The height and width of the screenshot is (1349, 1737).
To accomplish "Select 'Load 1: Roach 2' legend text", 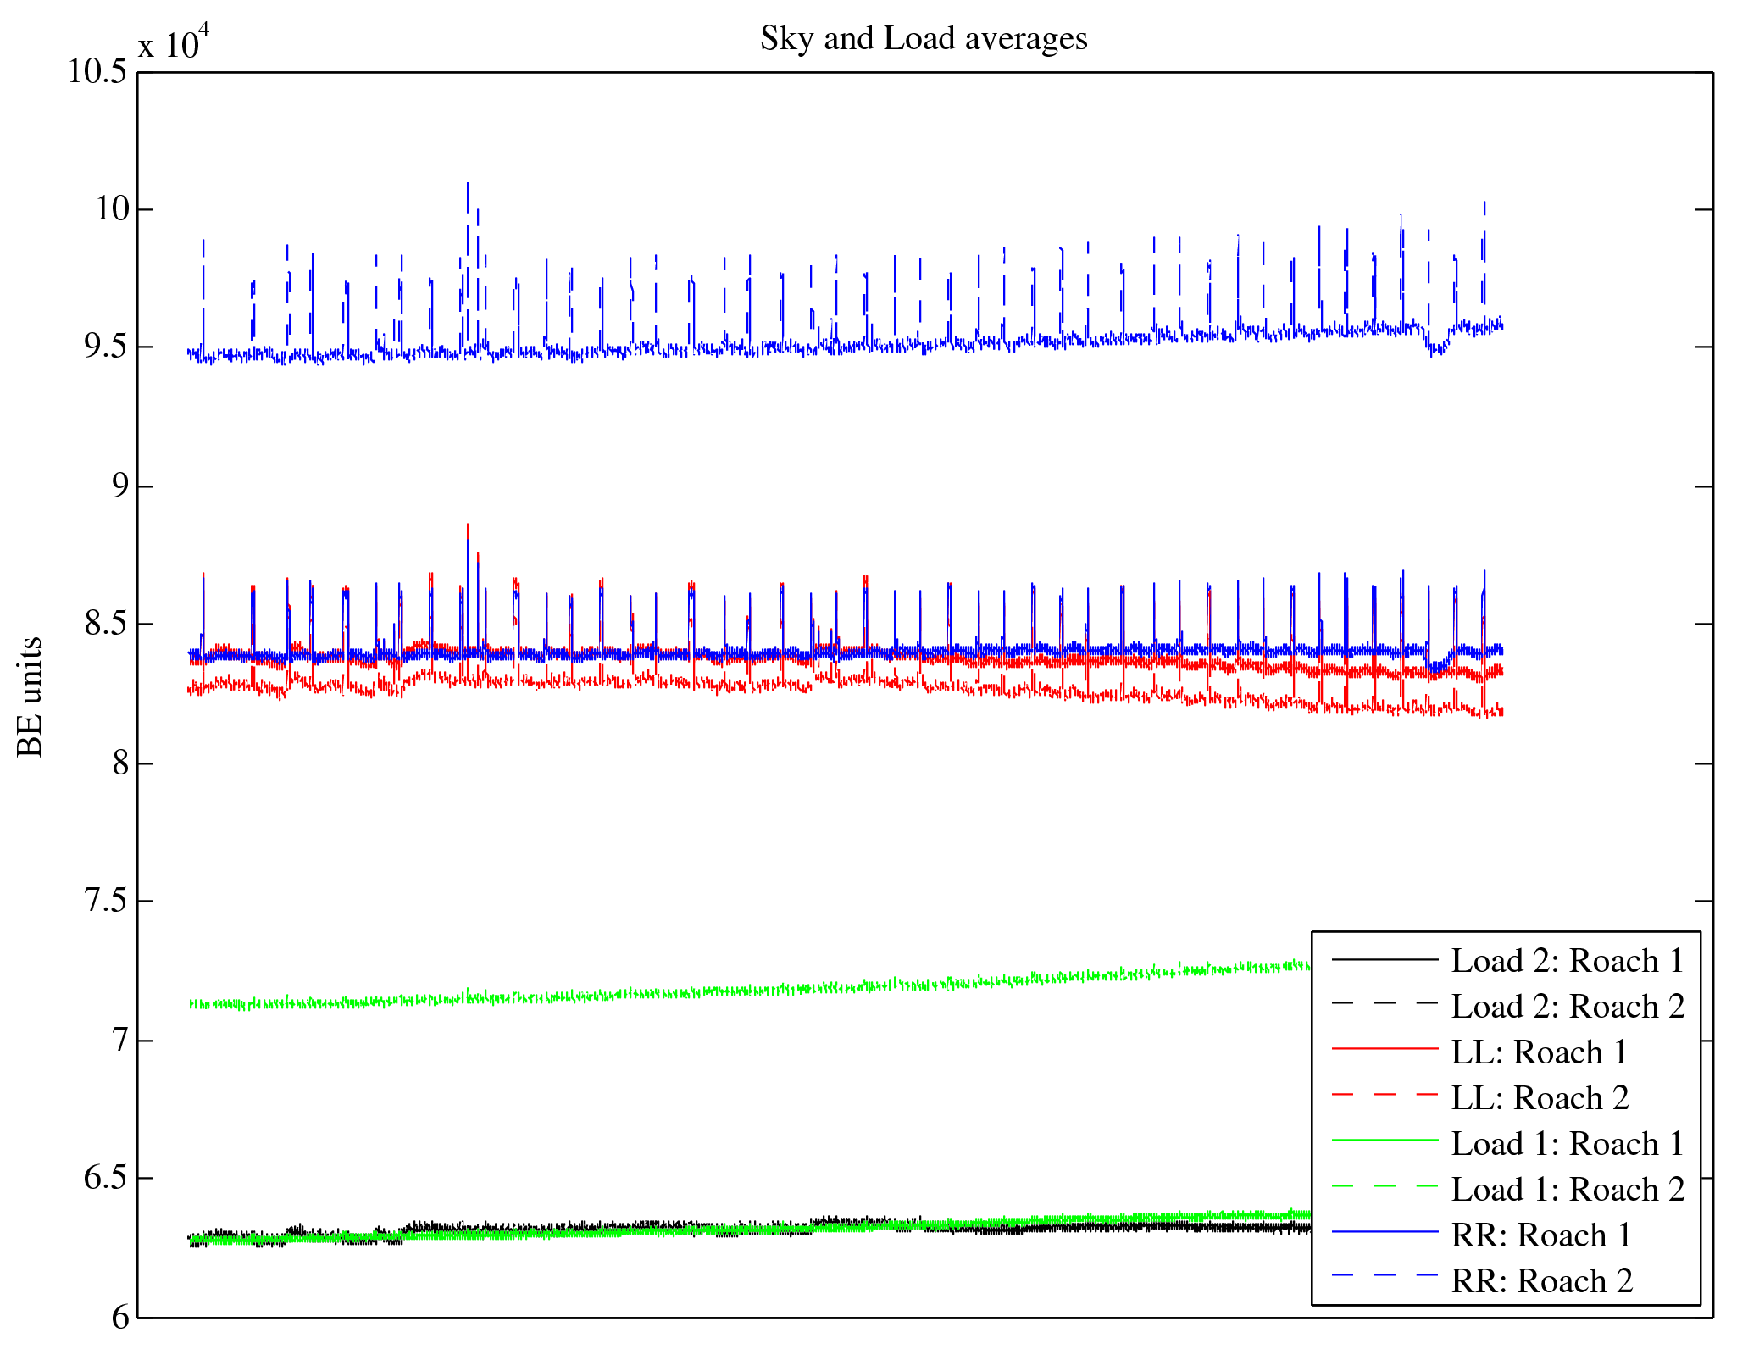I will 1568,1190.
